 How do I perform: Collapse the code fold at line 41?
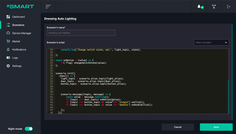(54, 94)
